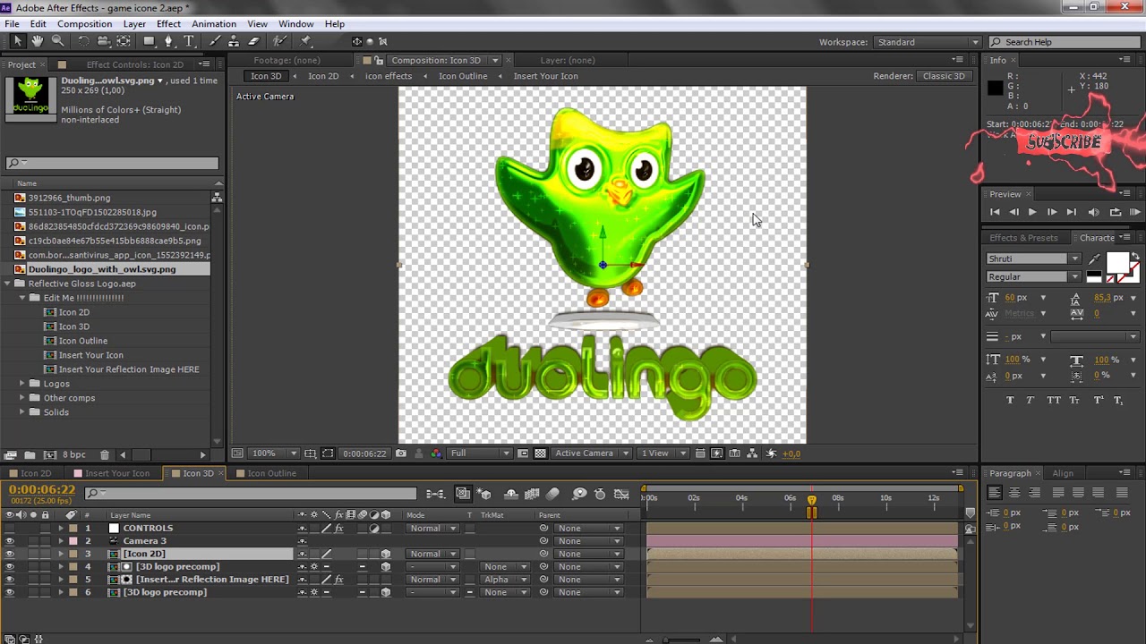The width and height of the screenshot is (1146, 644).
Task: Hide the CONTROLS layer eye toggle
Action: click(x=10, y=529)
